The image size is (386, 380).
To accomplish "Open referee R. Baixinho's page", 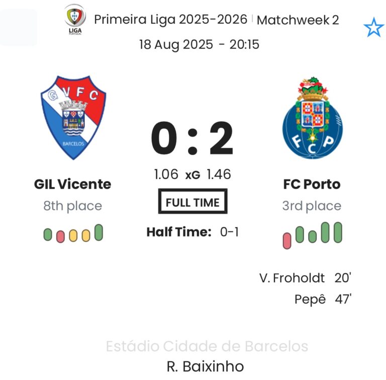I will click(205, 366).
